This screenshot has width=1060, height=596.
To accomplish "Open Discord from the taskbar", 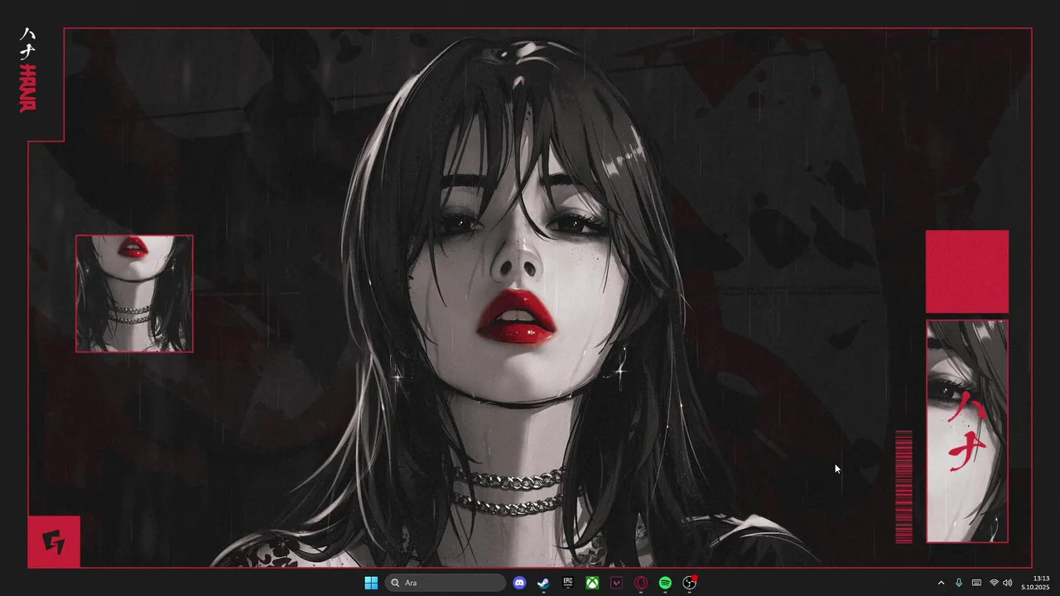I will 519,583.
